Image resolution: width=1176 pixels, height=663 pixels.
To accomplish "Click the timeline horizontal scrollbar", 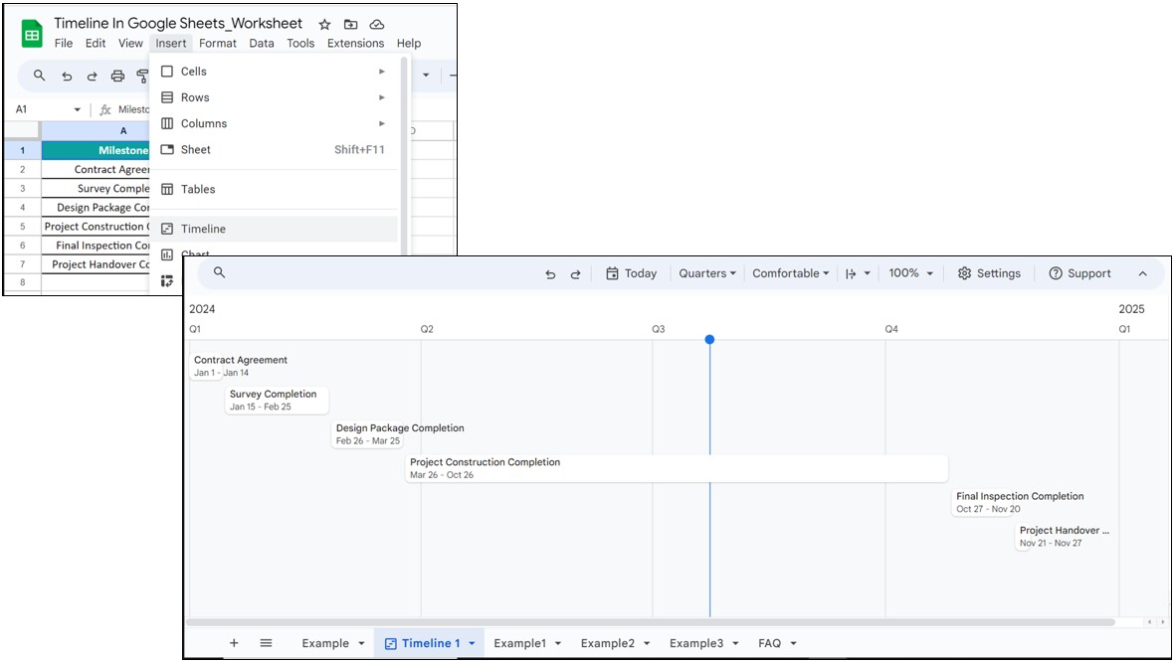I will pyautogui.click(x=651, y=622).
